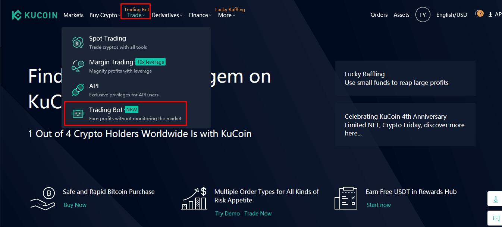Click the floating chat support icon
502x227 pixels.
[x=496, y=218]
